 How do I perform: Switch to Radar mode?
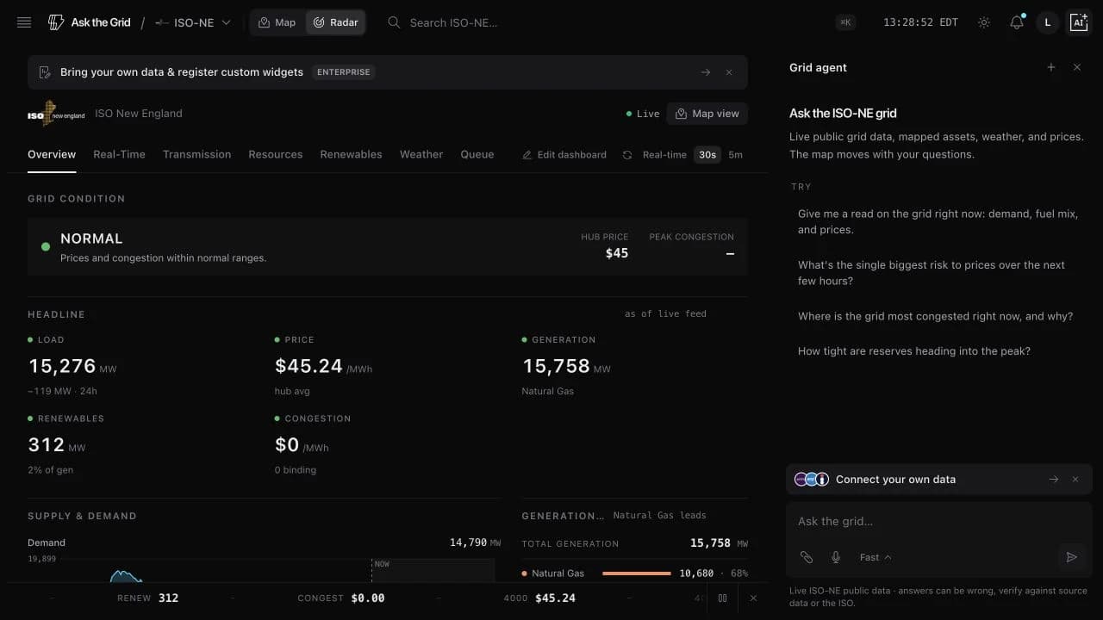click(335, 22)
